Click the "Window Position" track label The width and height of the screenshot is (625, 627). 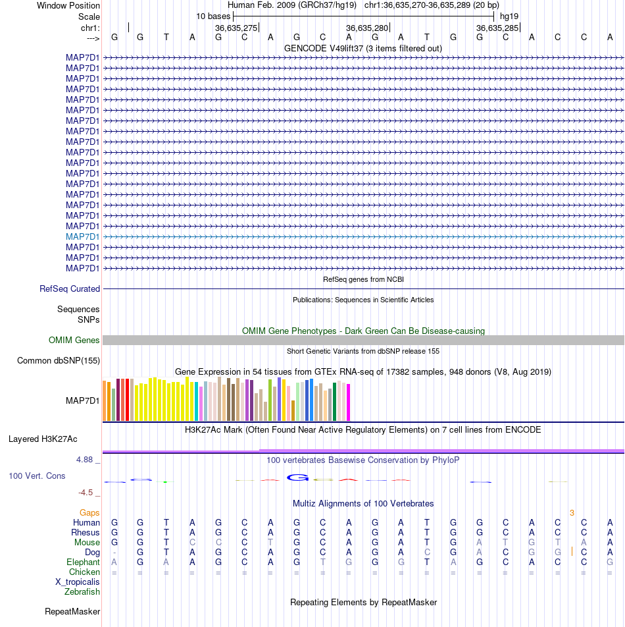pyautogui.click(x=68, y=5)
